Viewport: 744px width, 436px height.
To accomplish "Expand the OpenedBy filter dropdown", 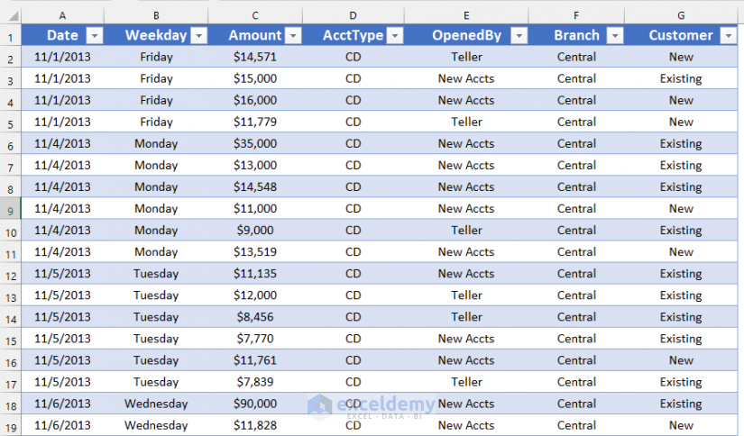I will pos(519,35).
